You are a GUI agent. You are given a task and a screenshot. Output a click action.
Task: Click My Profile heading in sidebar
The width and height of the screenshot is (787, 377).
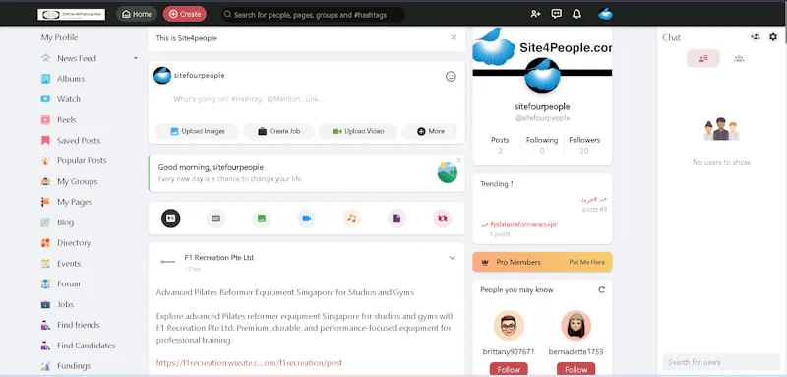(x=60, y=37)
